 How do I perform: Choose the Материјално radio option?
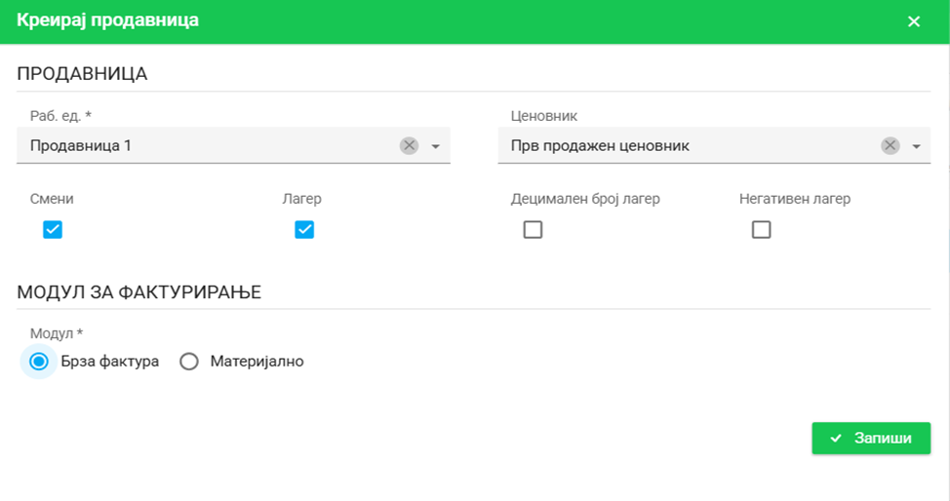tap(190, 362)
